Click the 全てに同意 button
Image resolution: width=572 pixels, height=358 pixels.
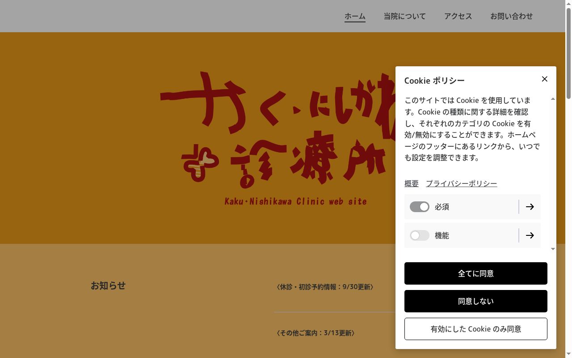click(476, 273)
